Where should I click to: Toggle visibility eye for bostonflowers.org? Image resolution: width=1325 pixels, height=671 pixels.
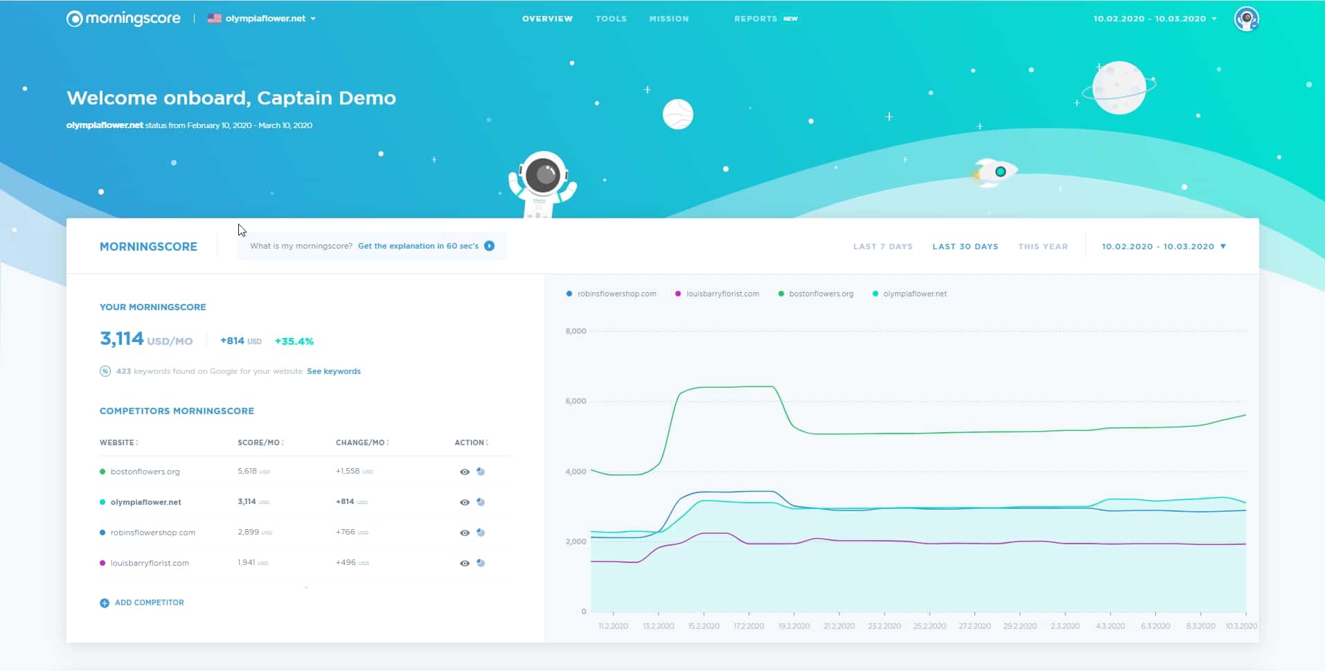point(465,472)
